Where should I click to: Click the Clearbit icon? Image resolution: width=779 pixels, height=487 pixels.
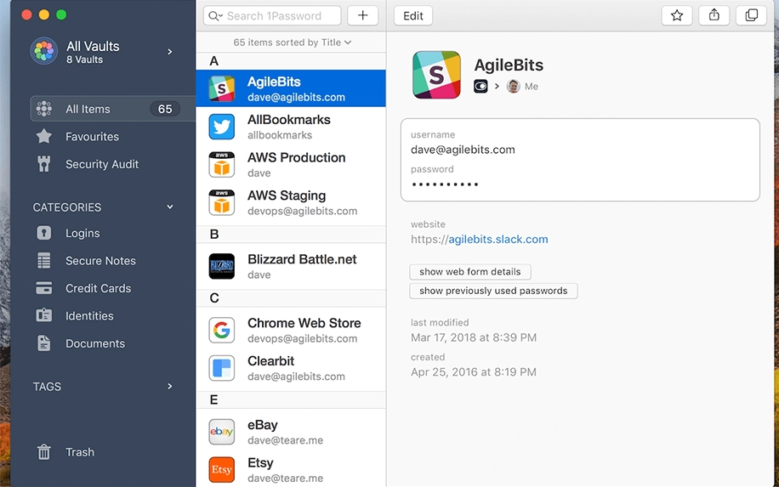point(222,368)
